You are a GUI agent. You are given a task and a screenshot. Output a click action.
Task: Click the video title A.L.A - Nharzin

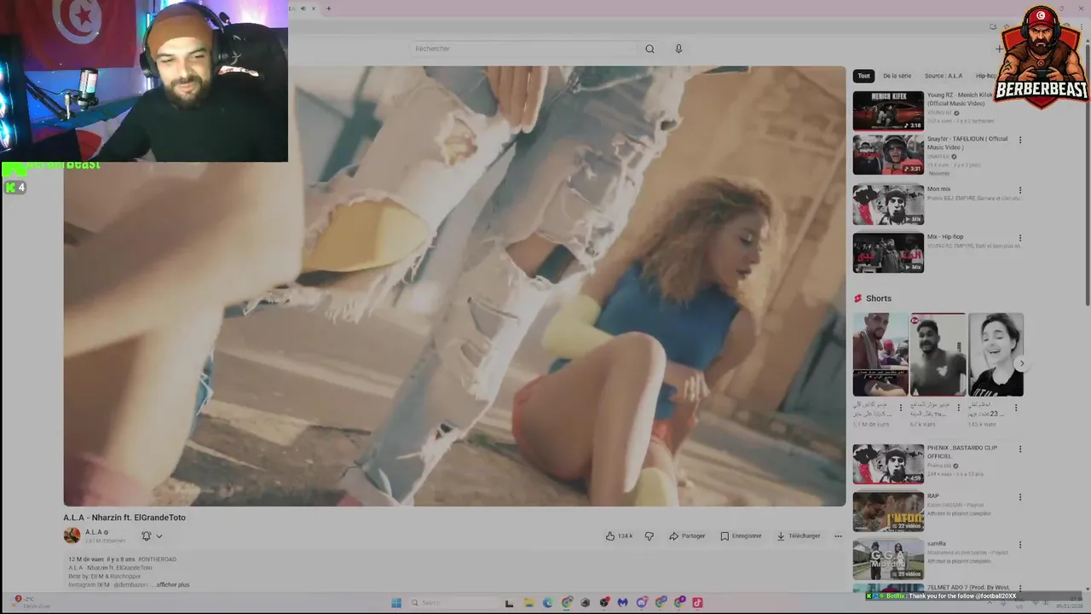pos(124,518)
